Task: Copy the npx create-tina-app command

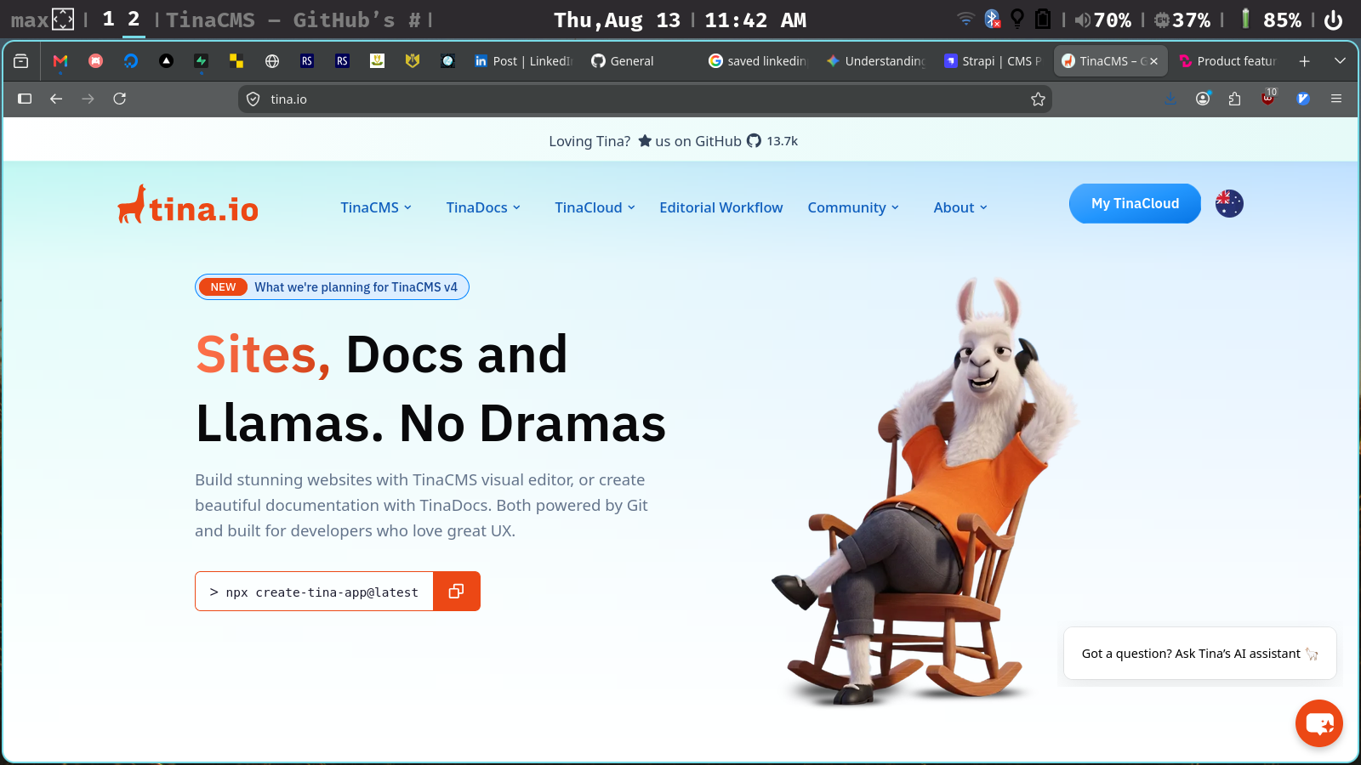Action: (457, 591)
